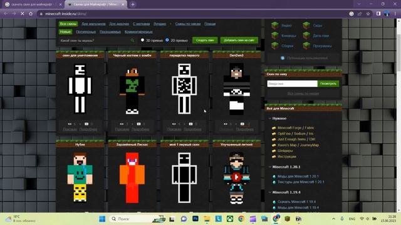Open the Нубик skin thumbnail
The height and width of the screenshot is (225, 401).
80,177
